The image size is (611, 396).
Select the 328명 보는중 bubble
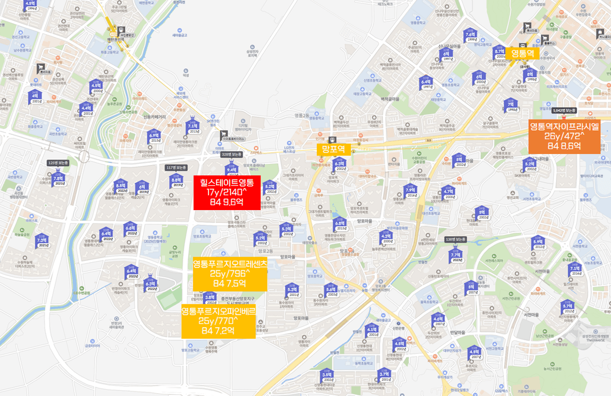(x=232, y=155)
